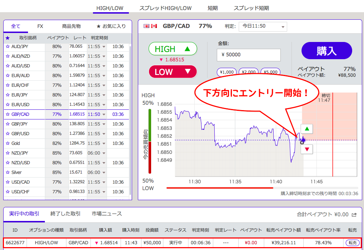This screenshot has height=250, width=364.
Task: Open the 終了した取引 tab
Action: tap(65, 214)
